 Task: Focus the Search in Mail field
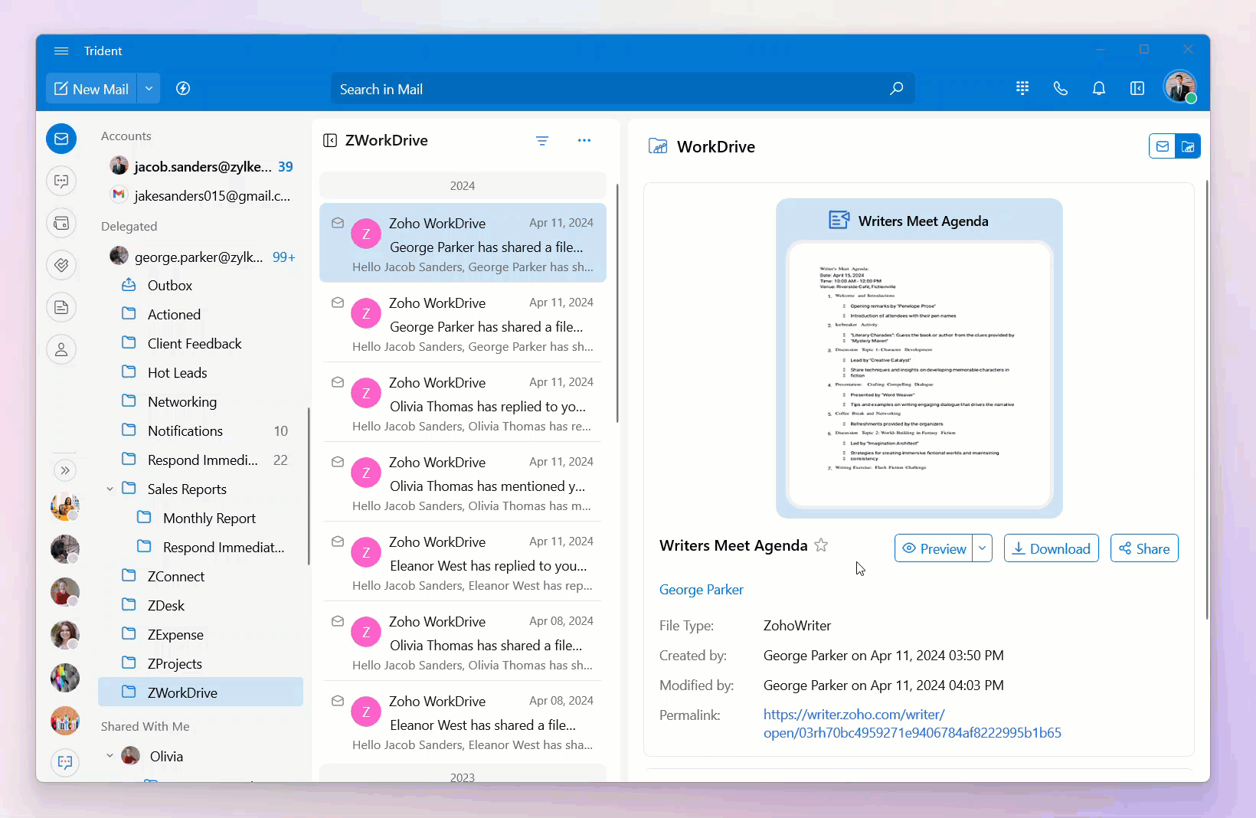pos(623,89)
